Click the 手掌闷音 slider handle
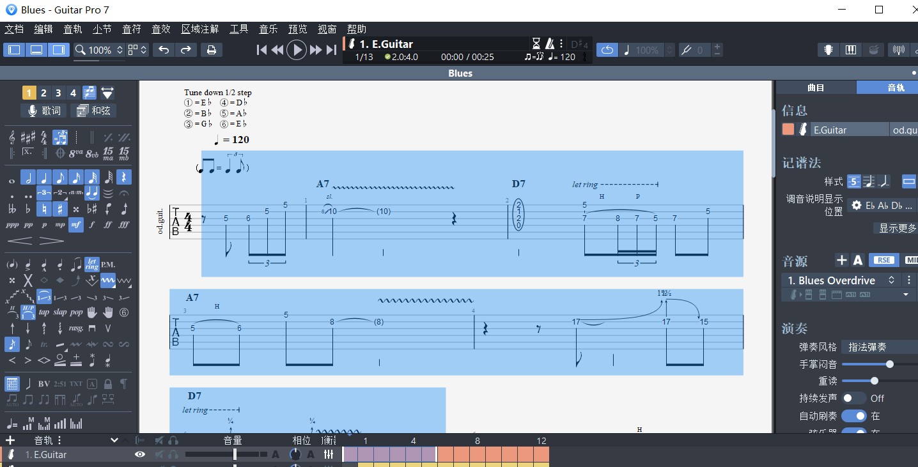This screenshot has height=467, width=918. (889, 364)
